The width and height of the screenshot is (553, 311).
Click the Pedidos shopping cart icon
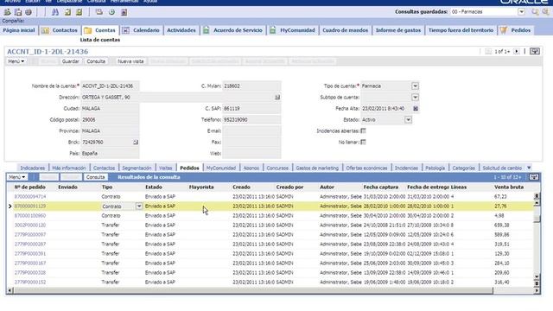click(504, 30)
